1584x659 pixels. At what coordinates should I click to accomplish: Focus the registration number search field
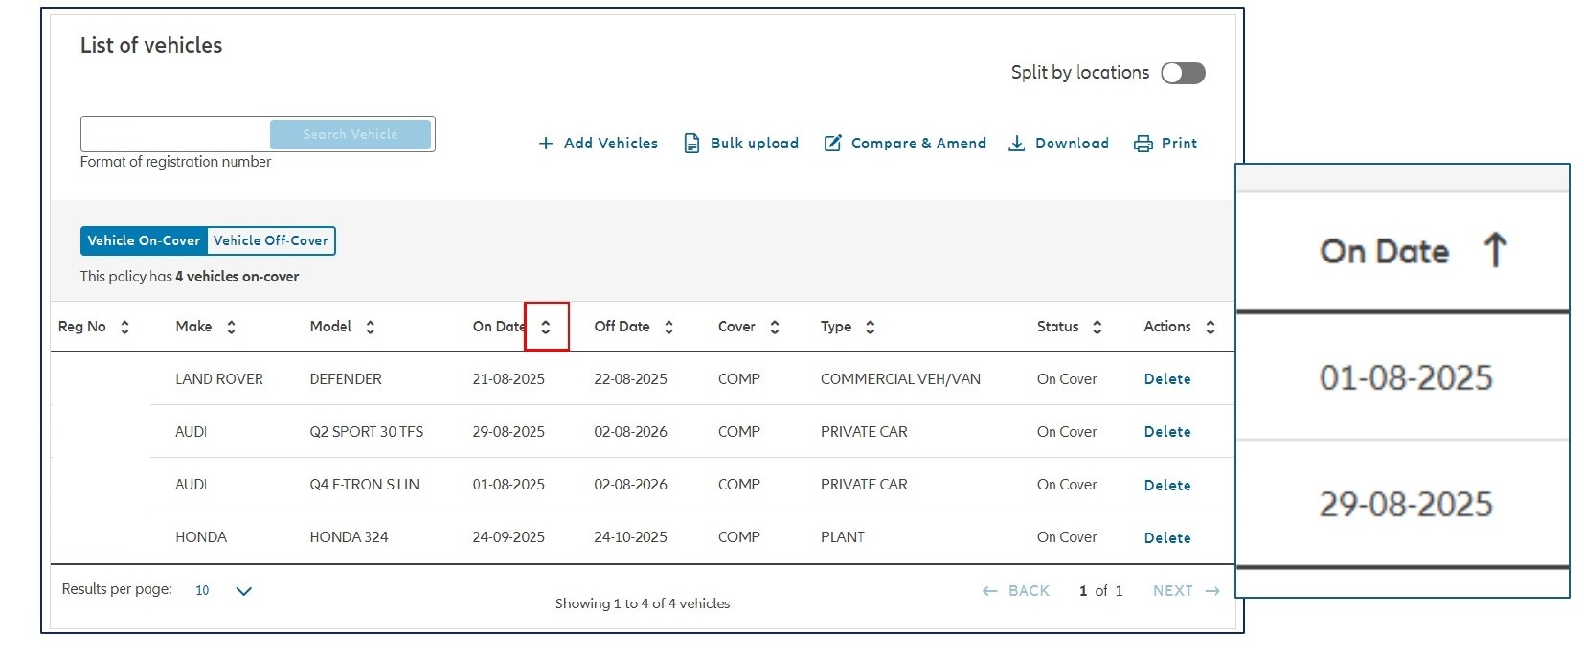click(175, 135)
